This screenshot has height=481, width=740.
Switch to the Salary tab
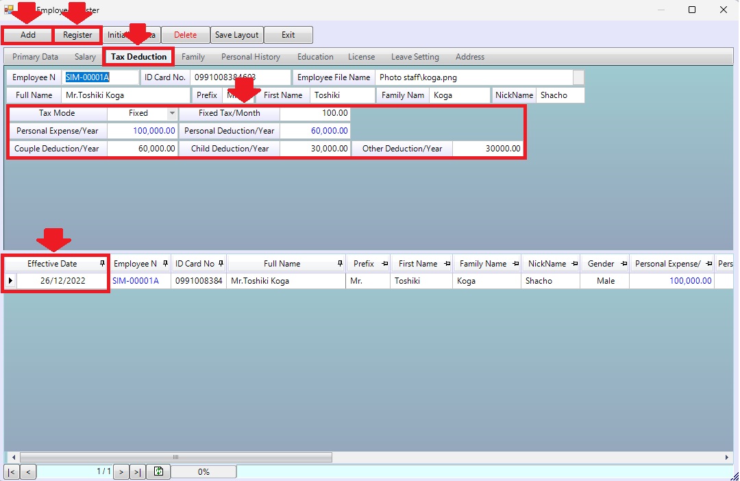(85, 57)
